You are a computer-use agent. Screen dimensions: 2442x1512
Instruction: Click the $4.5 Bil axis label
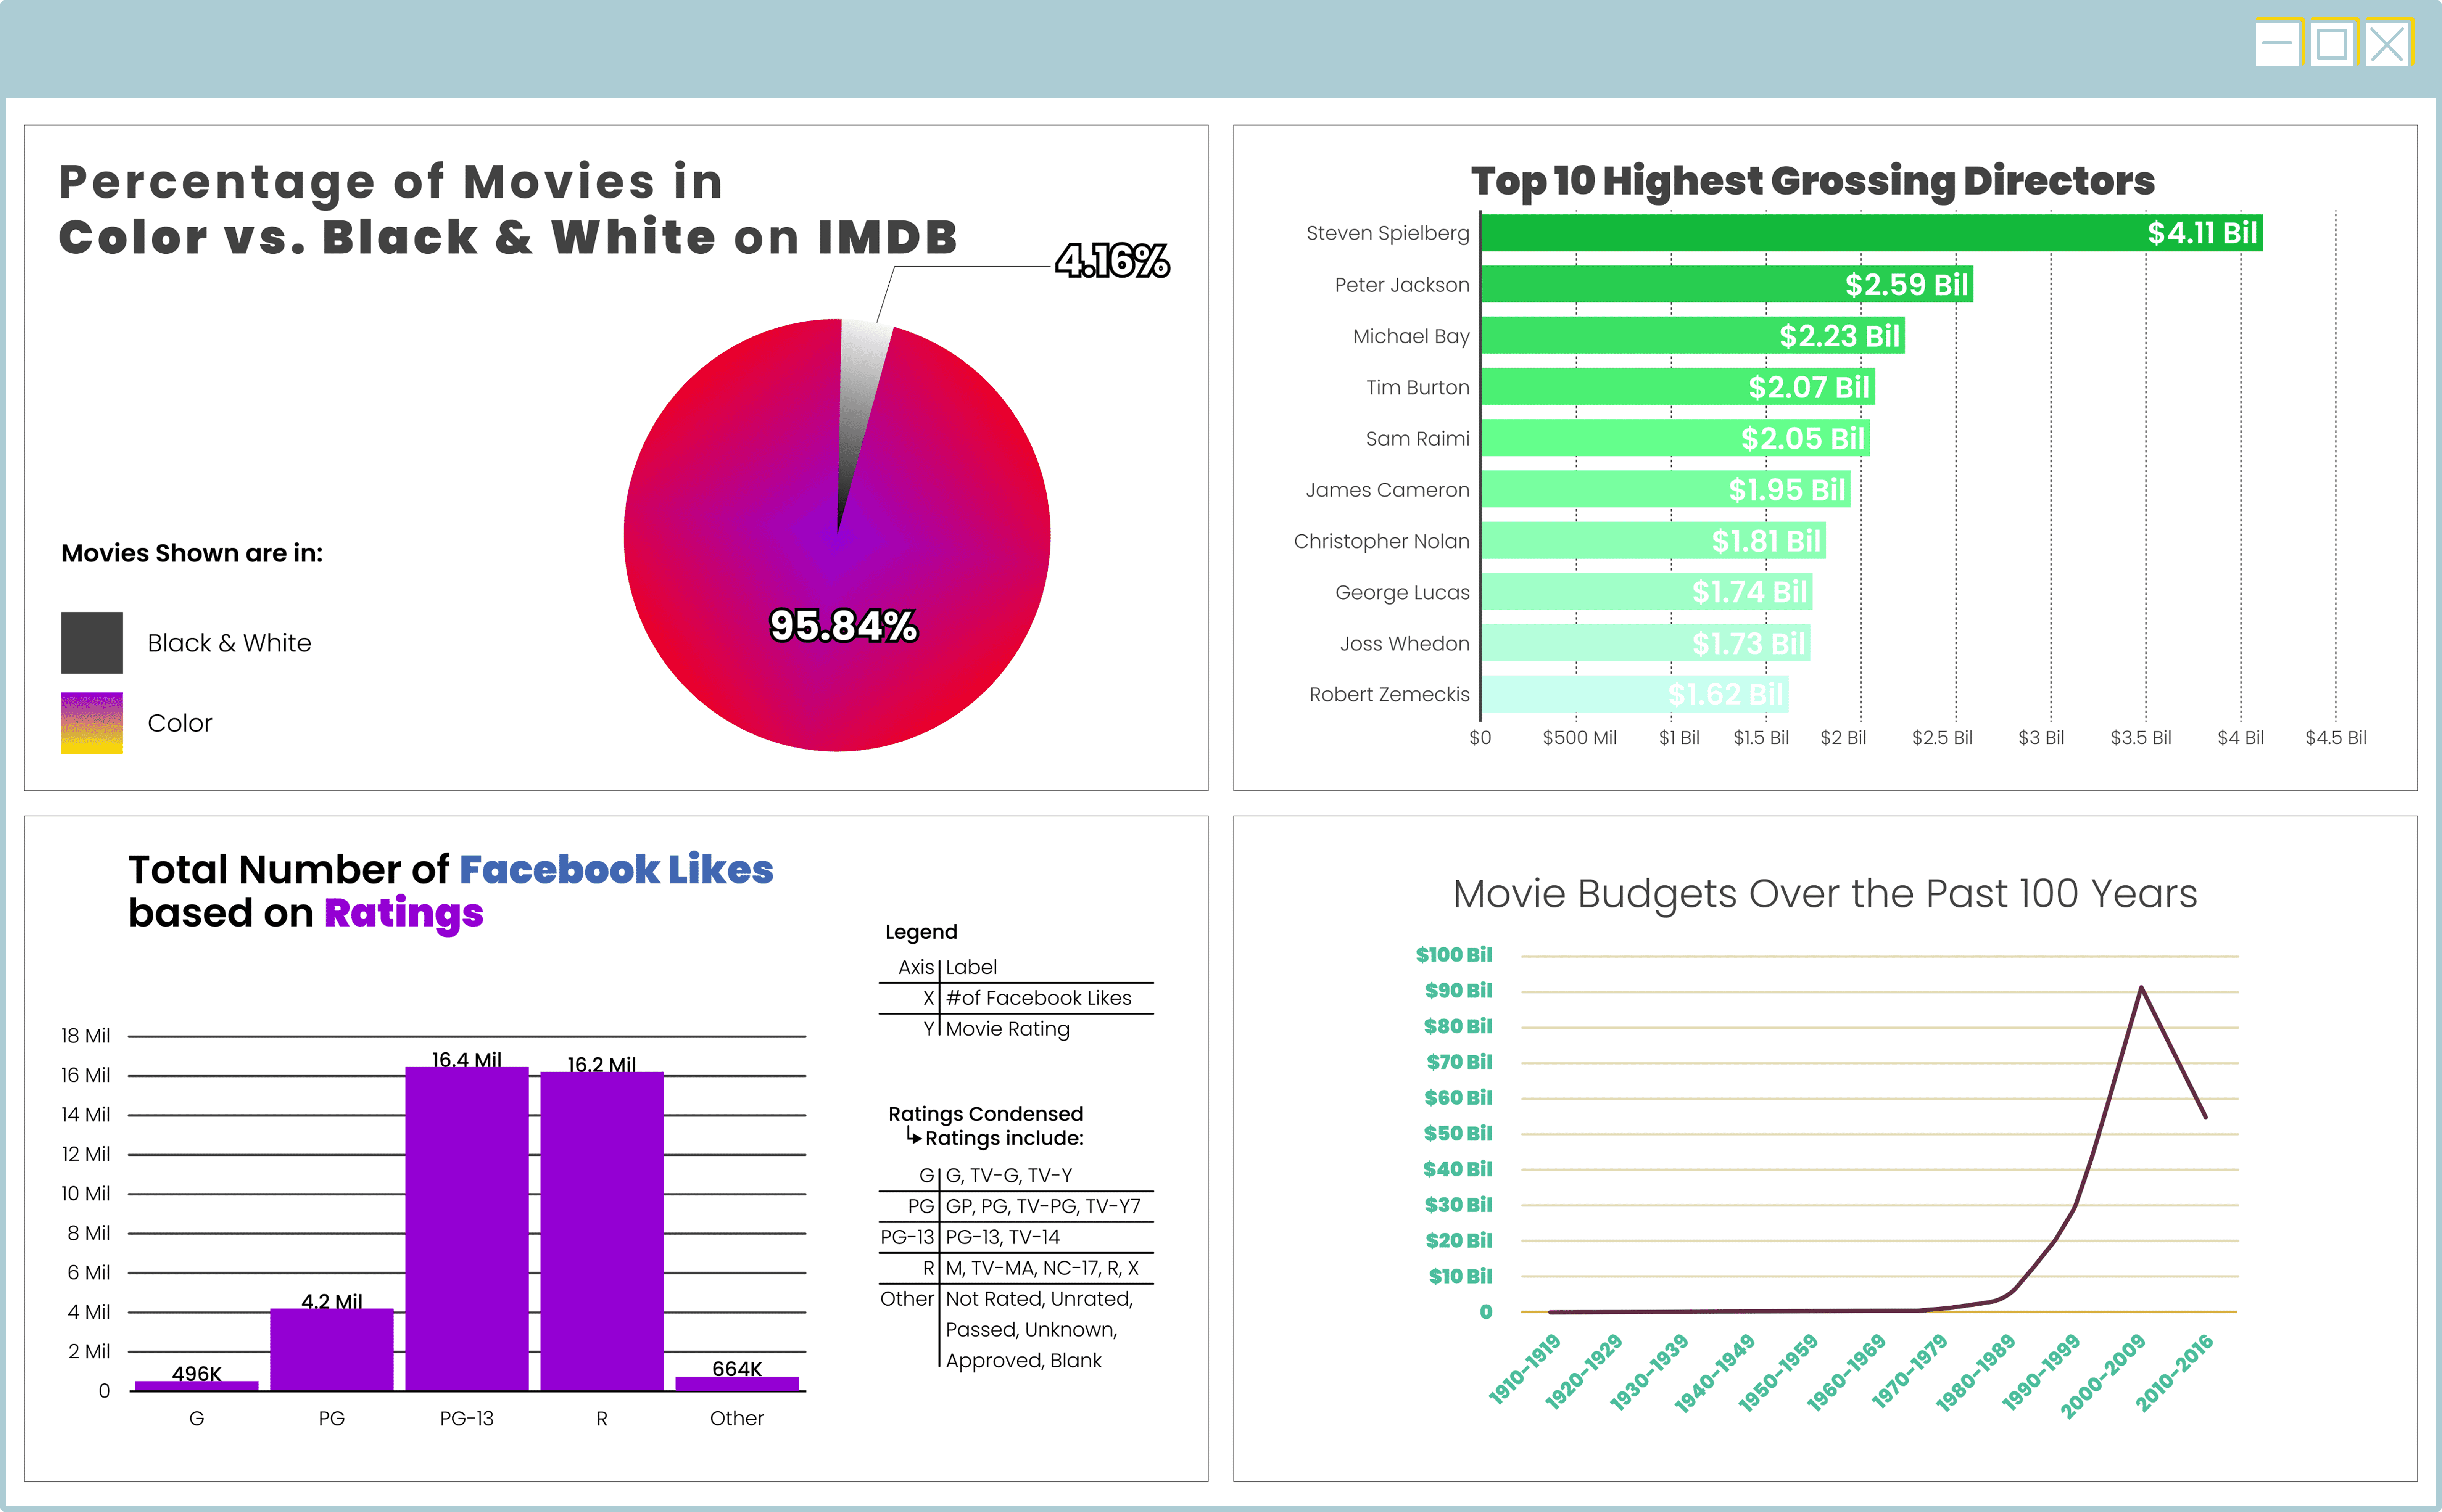[2336, 738]
